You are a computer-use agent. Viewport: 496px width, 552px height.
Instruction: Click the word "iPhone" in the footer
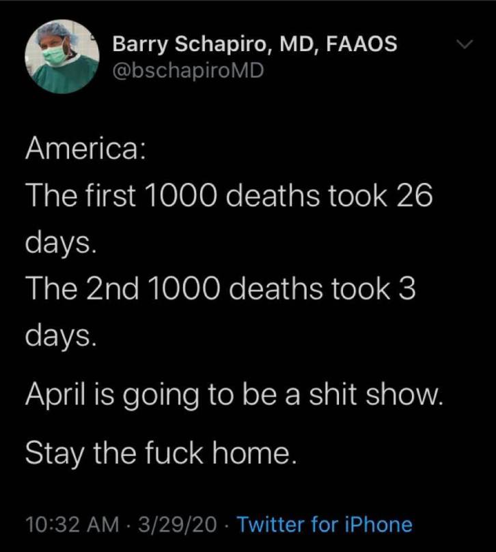click(x=378, y=525)
